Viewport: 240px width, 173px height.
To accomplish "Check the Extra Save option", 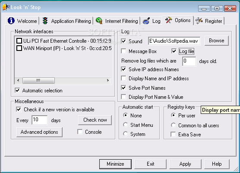I will tap(173, 135).
